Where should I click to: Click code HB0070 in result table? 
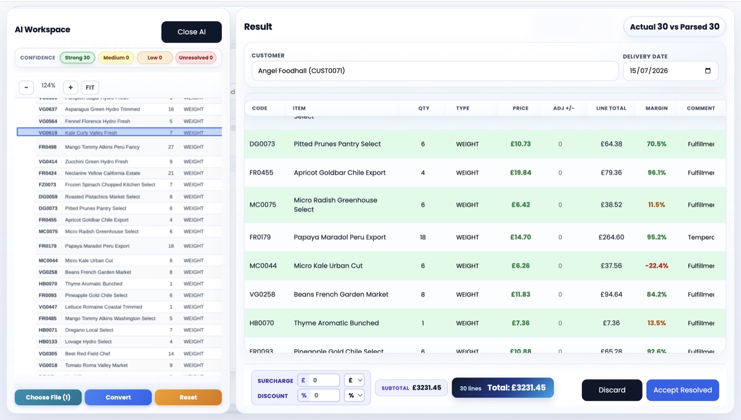pos(262,323)
